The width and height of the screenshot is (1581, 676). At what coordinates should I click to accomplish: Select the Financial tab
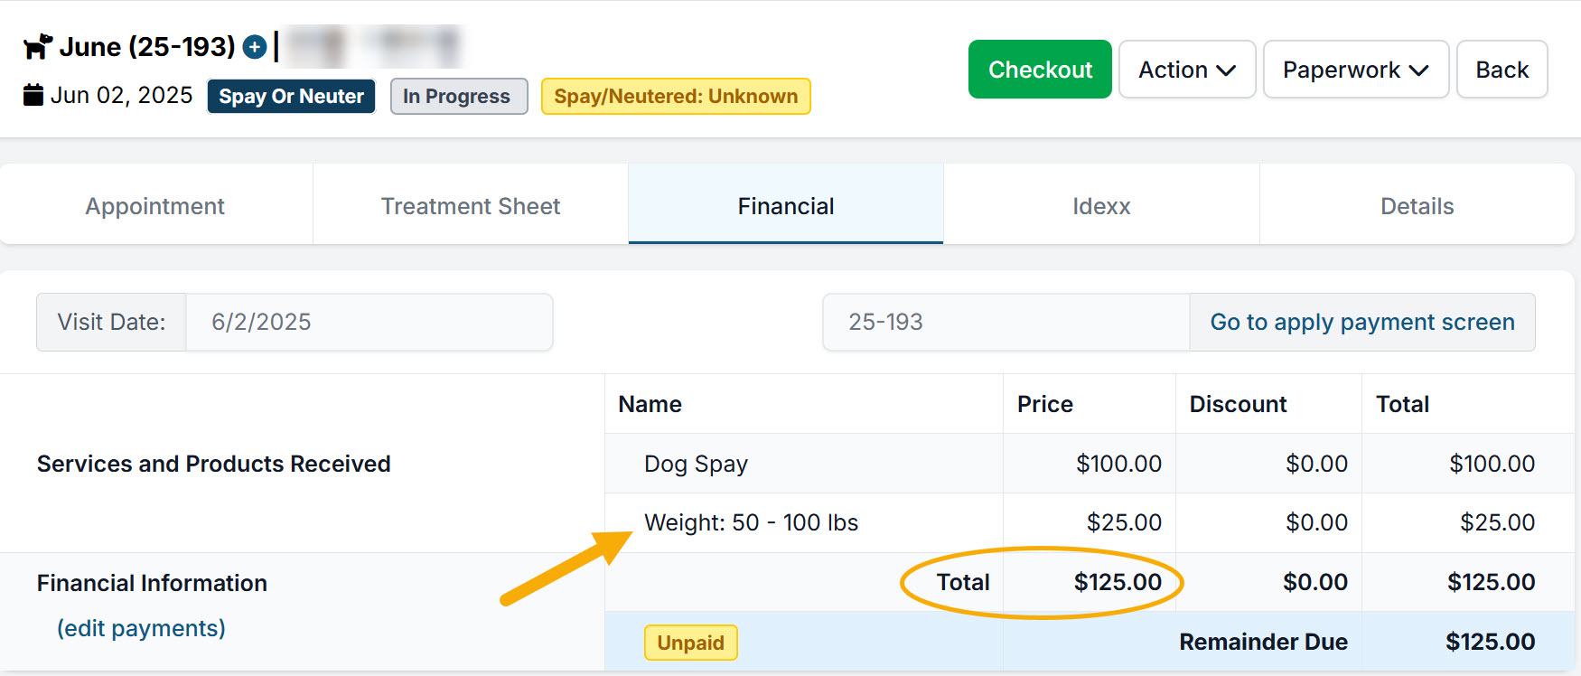(785, 206)
